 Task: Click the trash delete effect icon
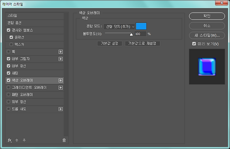[x=64, y=140]
